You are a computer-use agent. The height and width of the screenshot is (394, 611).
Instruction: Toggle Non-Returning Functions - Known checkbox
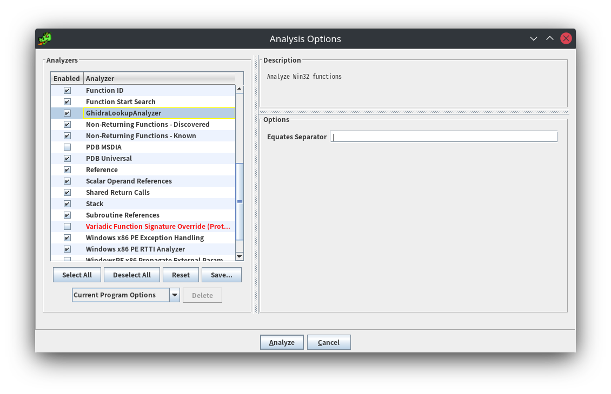[x=68, y=136]
